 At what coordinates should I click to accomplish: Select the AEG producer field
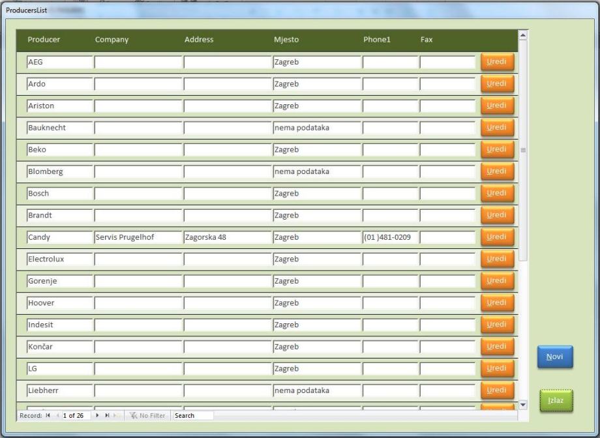click(60, 62)
